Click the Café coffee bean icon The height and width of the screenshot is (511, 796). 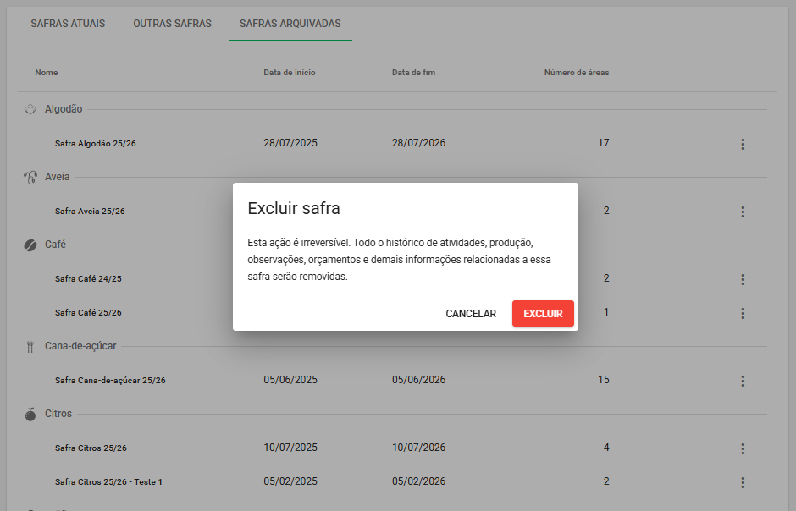click(30, 245)
